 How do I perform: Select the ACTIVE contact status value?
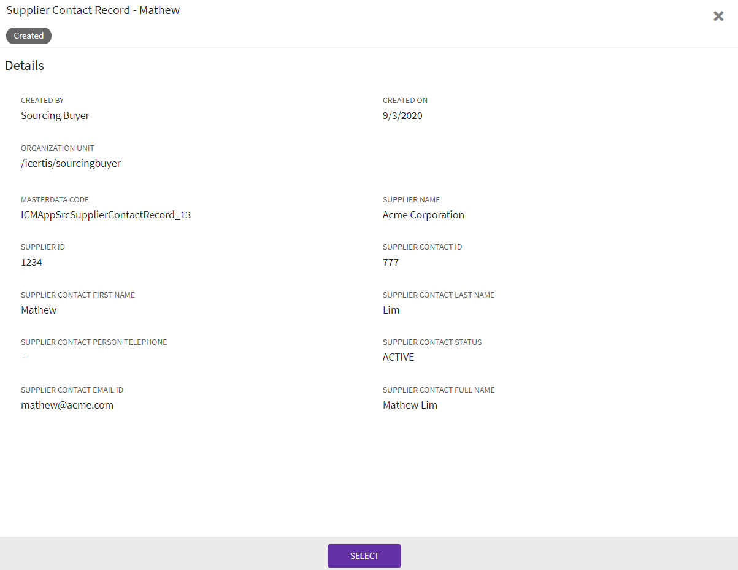click(398, 357)
